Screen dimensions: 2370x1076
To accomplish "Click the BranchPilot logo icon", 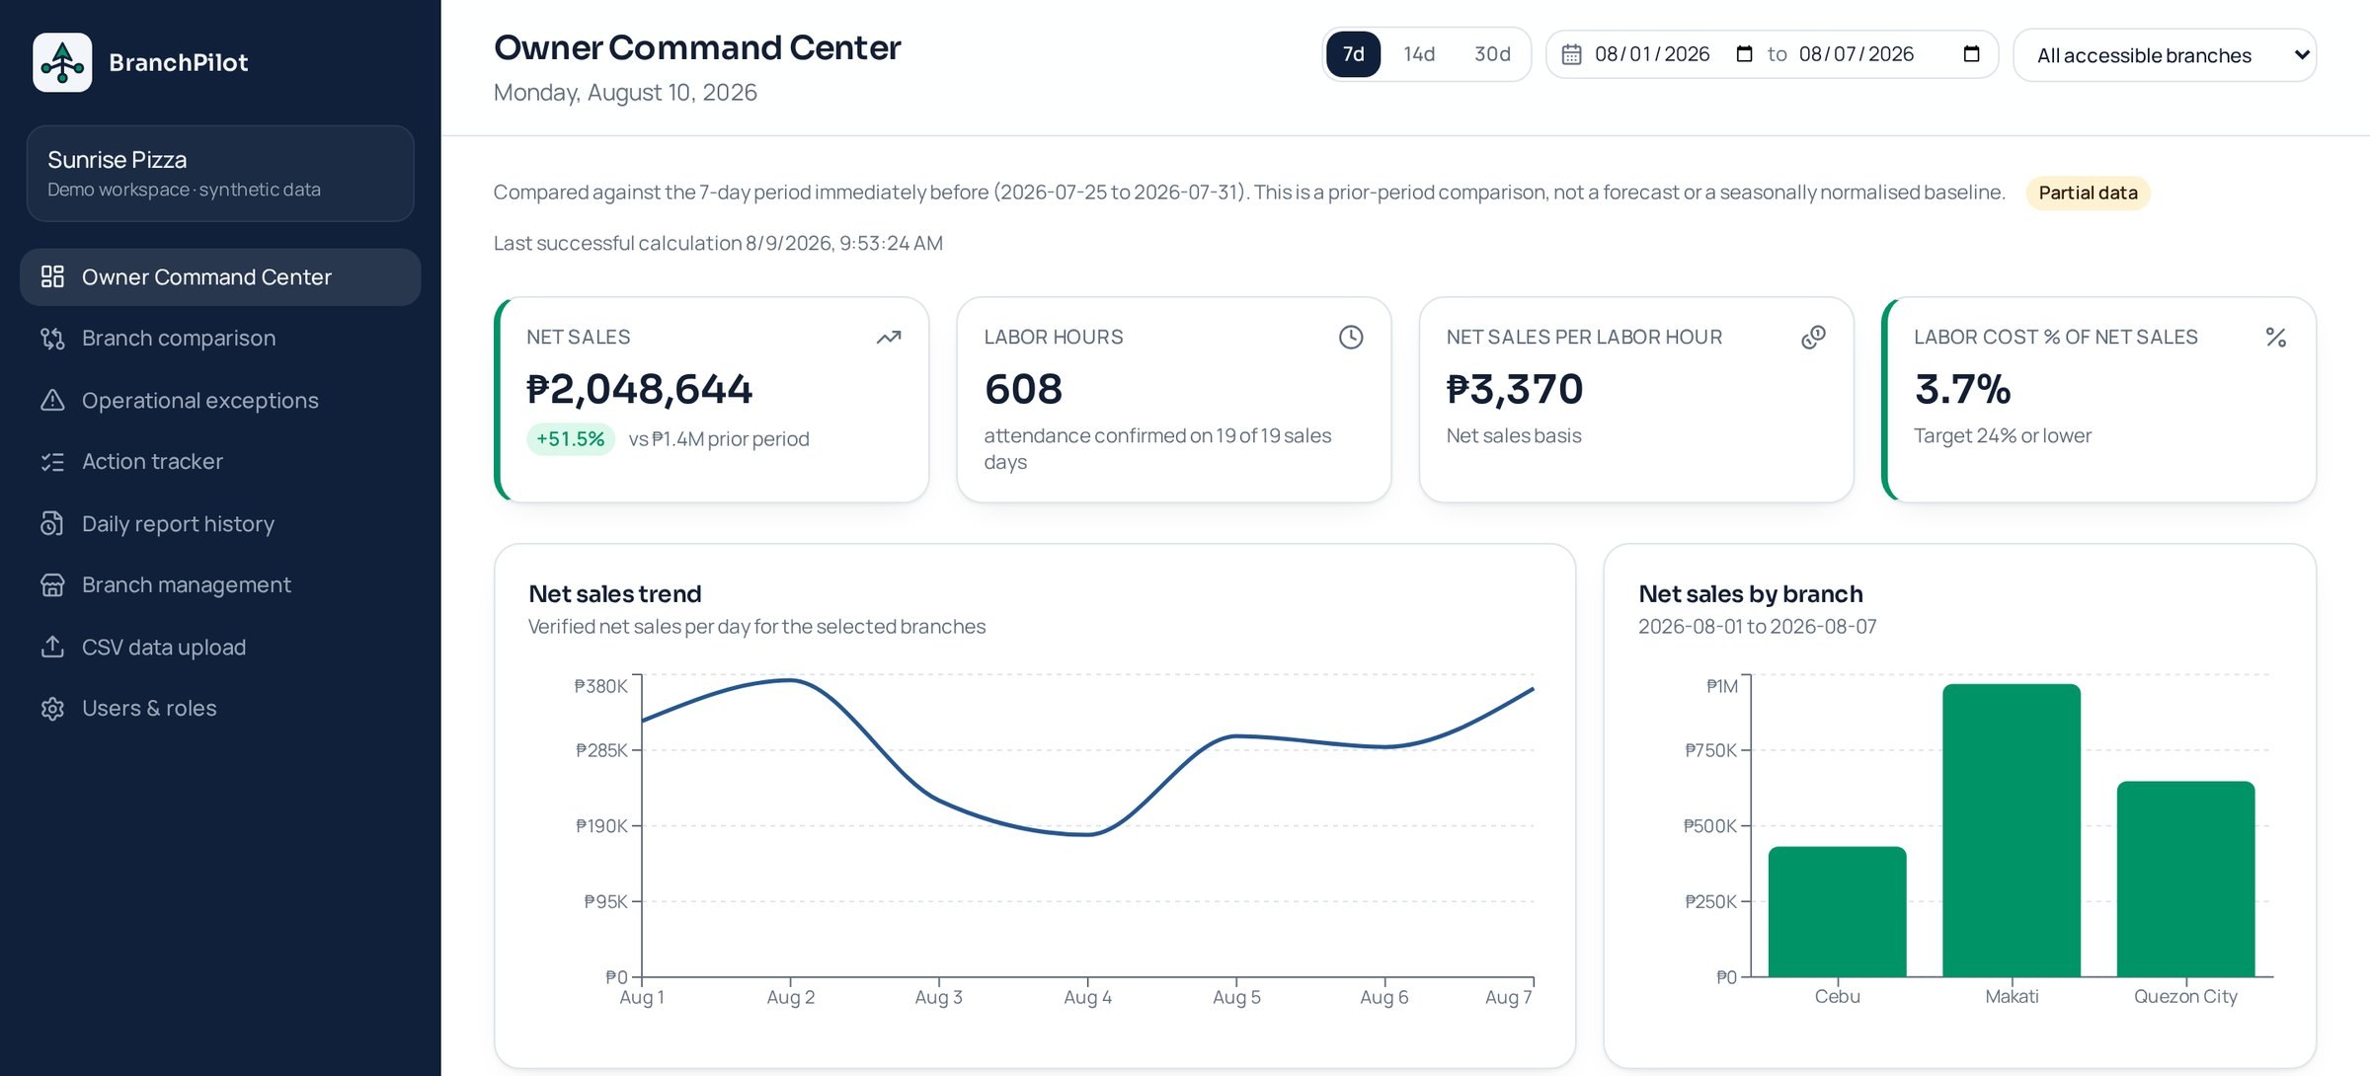I will coord(62,62).
